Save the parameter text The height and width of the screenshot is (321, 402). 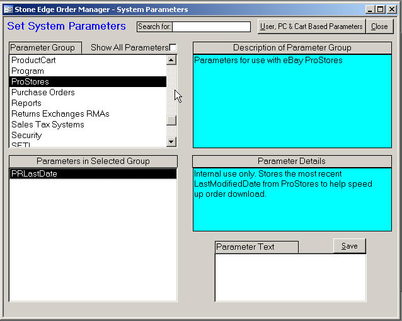[x=350, y=246]
